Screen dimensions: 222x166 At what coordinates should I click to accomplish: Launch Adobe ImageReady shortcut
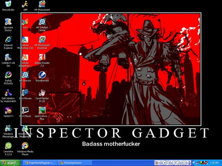point(25,60)
